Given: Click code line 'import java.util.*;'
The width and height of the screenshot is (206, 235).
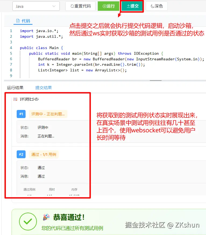Looking at the screenshot, I should pyautogui.click(x=41, y=37).
